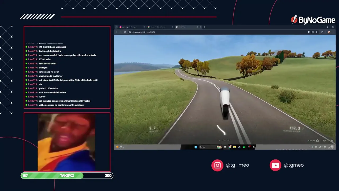The image size is (339, 191).
Task: Open the Chrome three-dot menu
Action: pos(333,32)
